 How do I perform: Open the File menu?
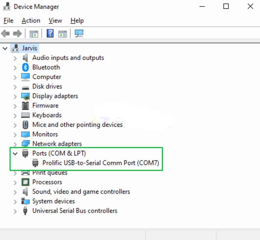coord(8,21)
